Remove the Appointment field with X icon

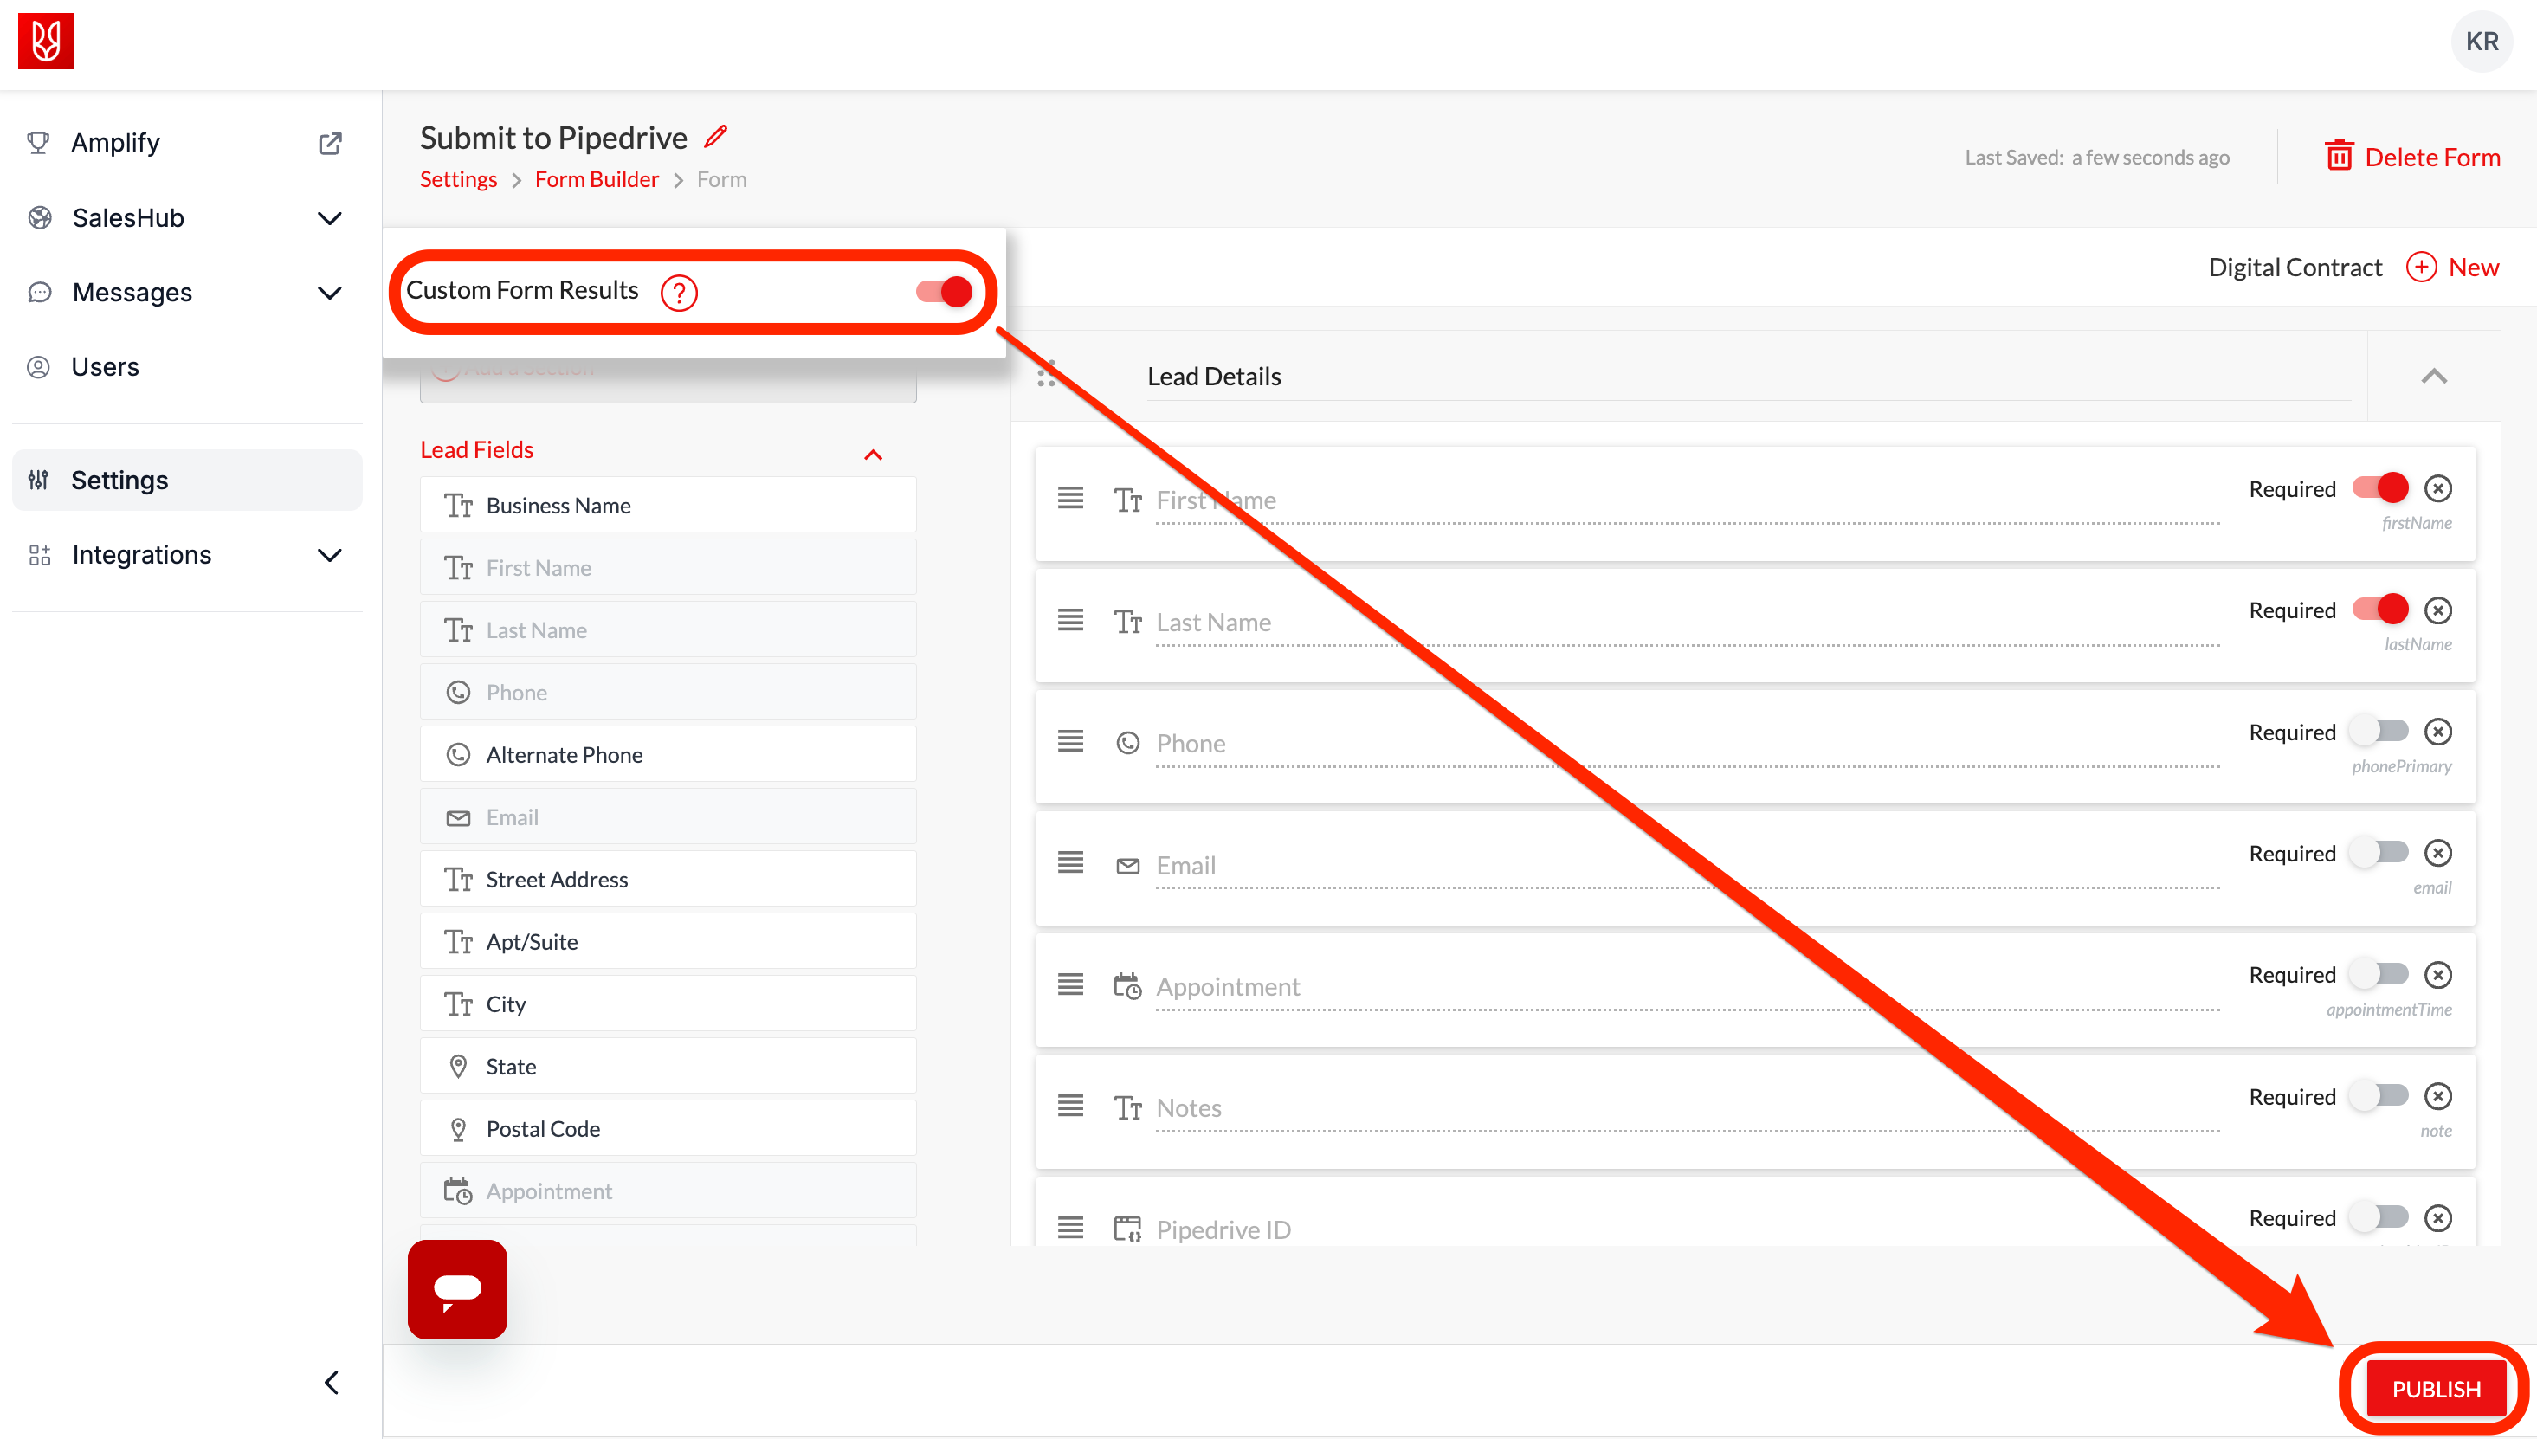(2438, 975)
